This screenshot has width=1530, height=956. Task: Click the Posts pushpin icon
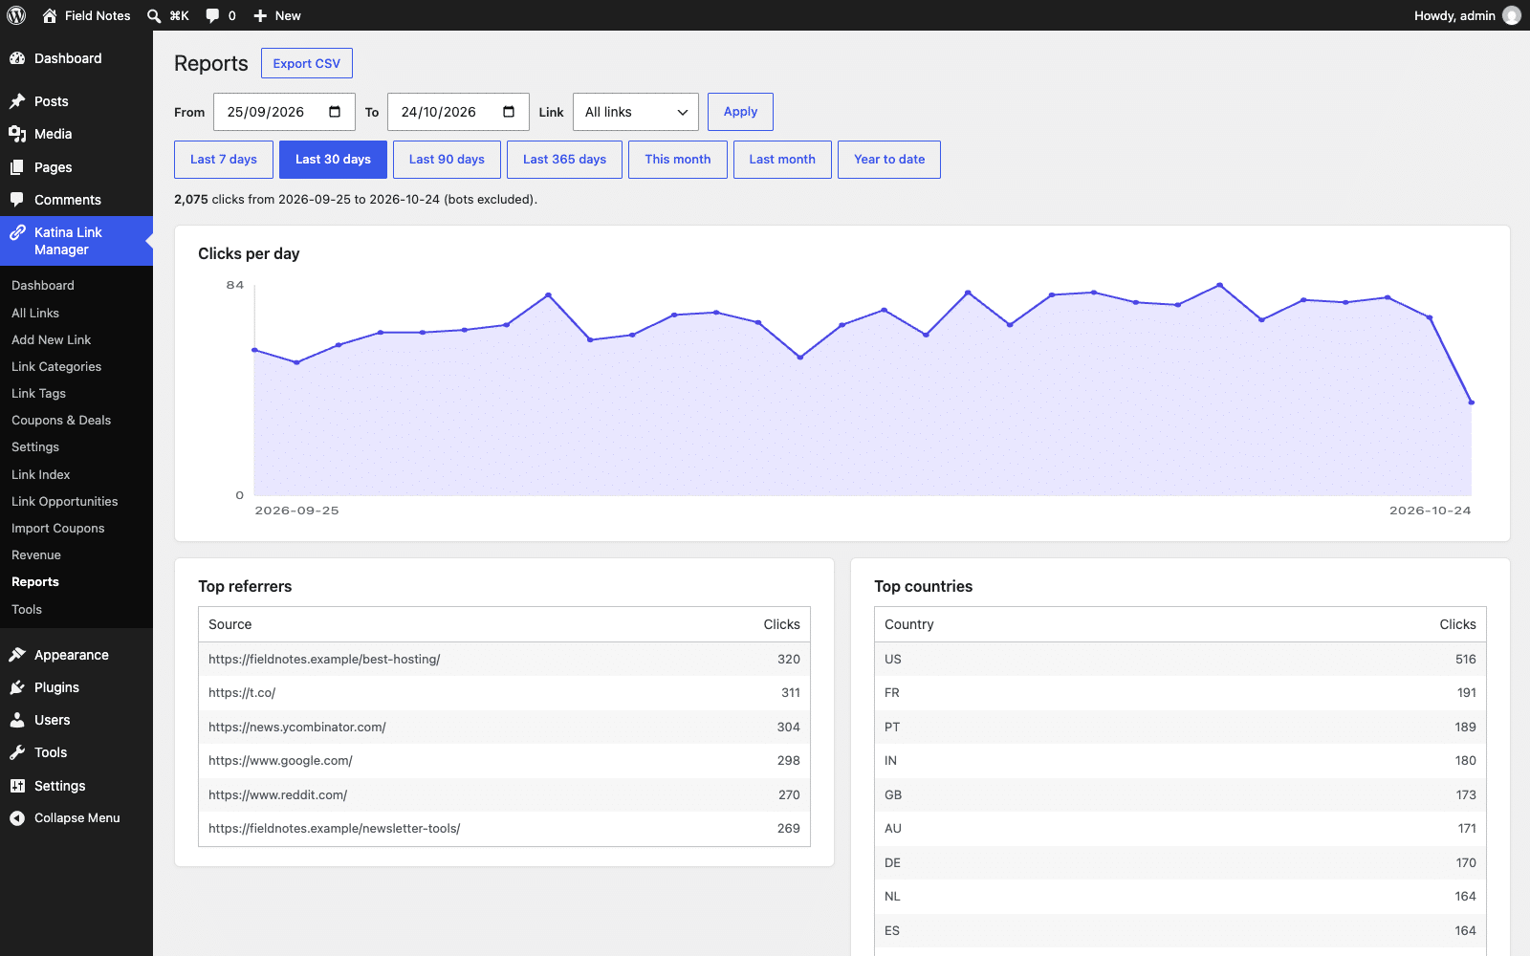[17, 101]
